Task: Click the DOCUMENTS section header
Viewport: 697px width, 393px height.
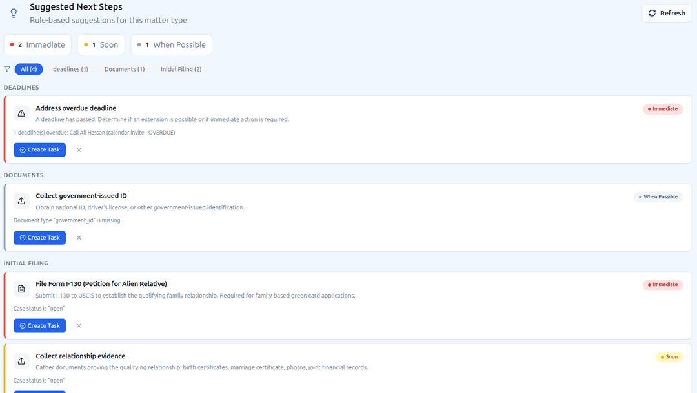Action: pos(24,175)
